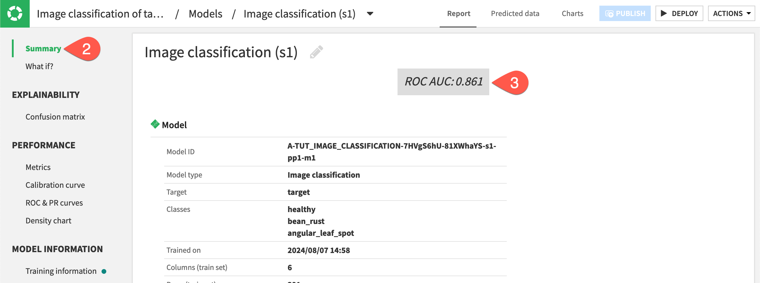Click the play icon on the DEPLOY button
Screen dimensions: 760x283
[x=664, y=13]
